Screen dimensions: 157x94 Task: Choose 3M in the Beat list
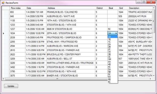tap(113, 59)
